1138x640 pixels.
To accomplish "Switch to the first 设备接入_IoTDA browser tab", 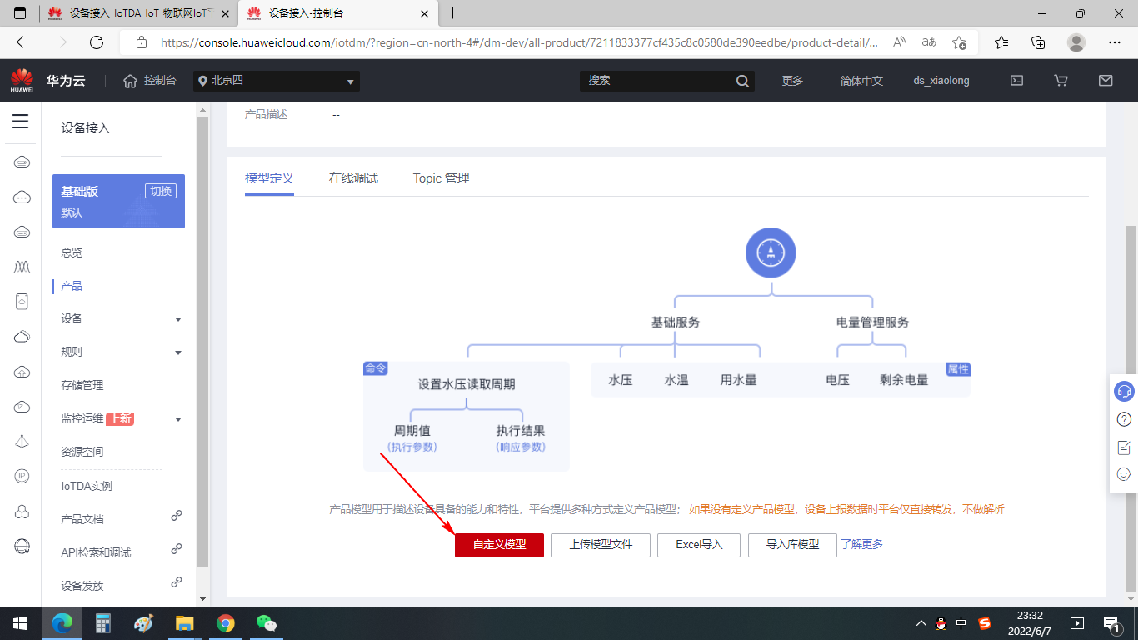I will (137, 13).
